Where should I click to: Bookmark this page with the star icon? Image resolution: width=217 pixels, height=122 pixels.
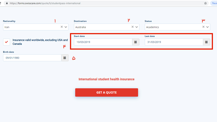(x=205, y=3)
